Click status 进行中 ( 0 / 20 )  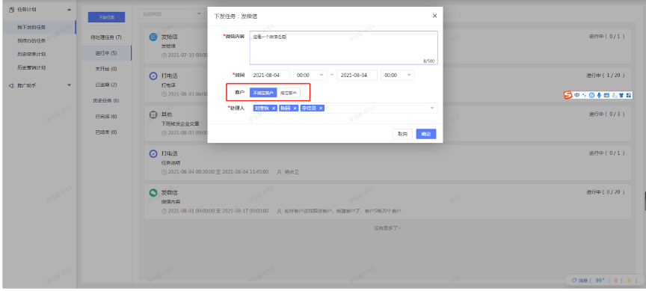pos(606,192)
